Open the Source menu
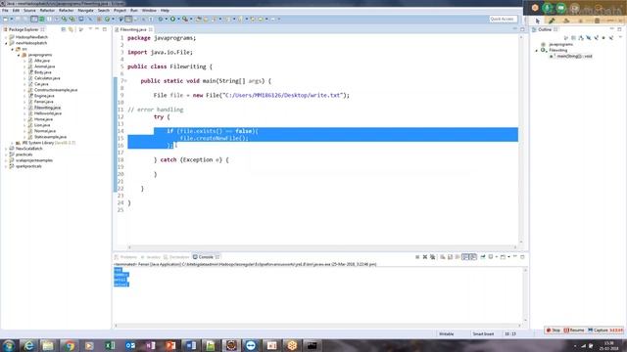This screenshot has width=627, height=352. pos(29,11)
